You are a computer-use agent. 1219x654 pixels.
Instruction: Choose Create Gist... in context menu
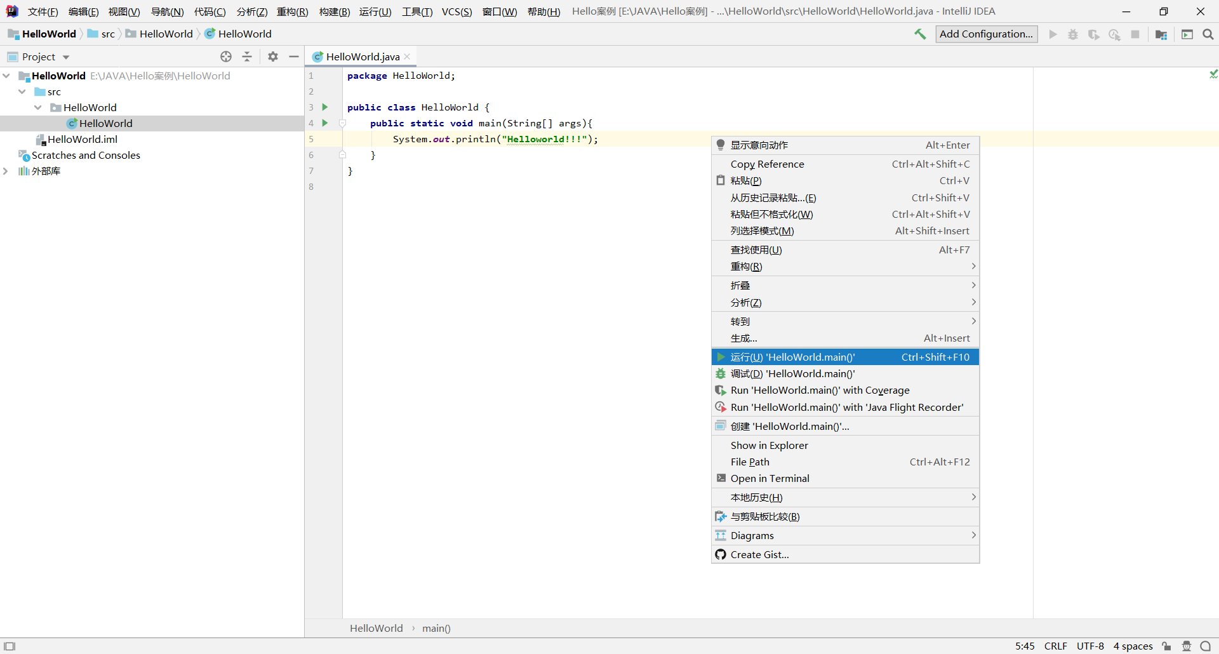[x=846, y=555]
